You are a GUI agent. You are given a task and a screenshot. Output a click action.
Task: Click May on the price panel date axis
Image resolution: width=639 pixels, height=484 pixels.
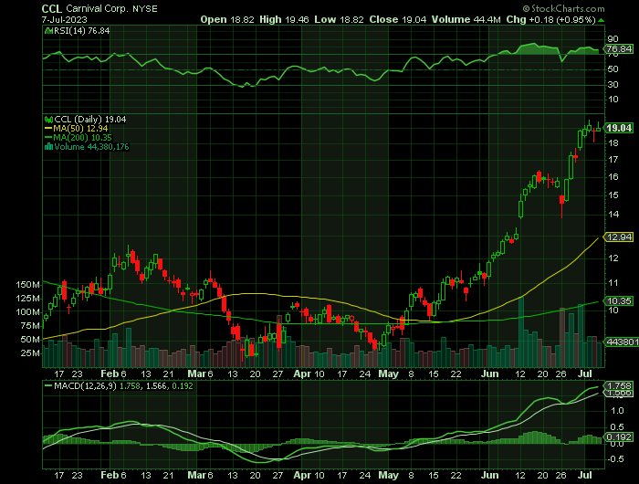coord(388,374)
